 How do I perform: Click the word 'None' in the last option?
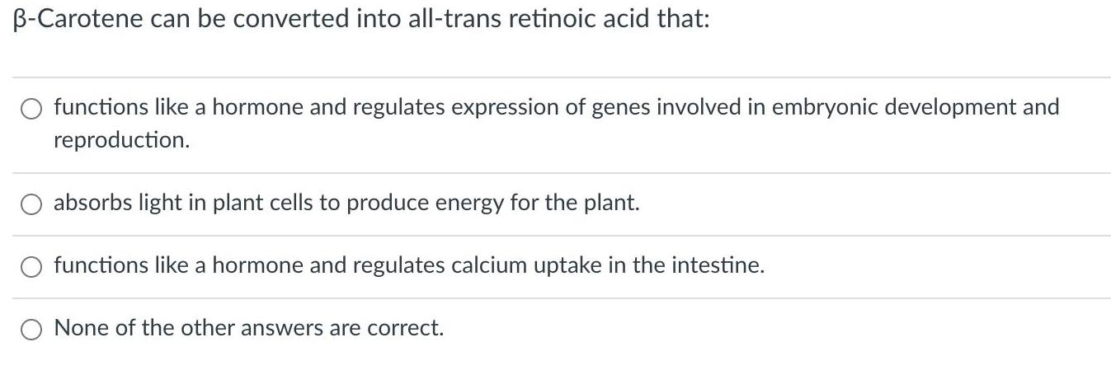click(x=81, y=328)
